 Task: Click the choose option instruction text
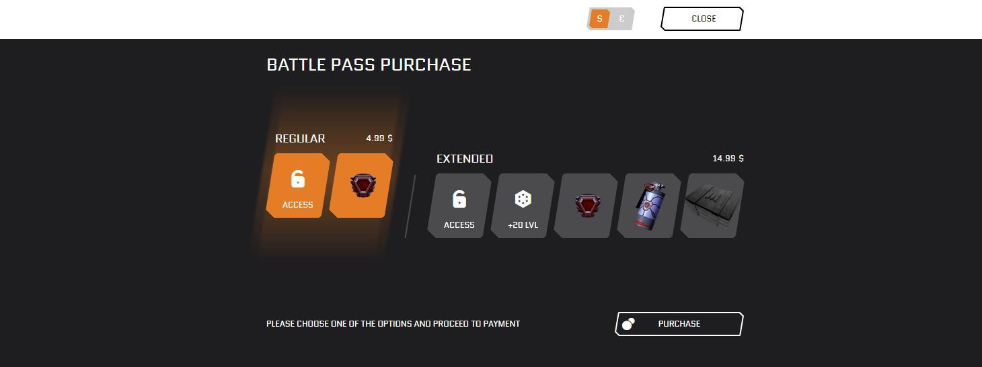tap(393, 324)
